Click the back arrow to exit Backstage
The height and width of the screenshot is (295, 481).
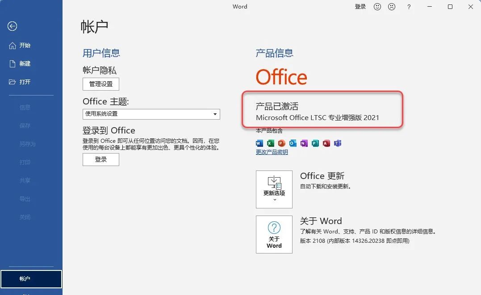pyautogui.click(x=13, y=26)
